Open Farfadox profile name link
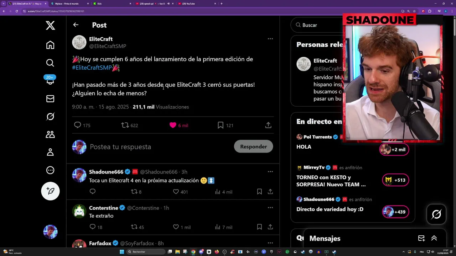 click(x=100, y=243)
